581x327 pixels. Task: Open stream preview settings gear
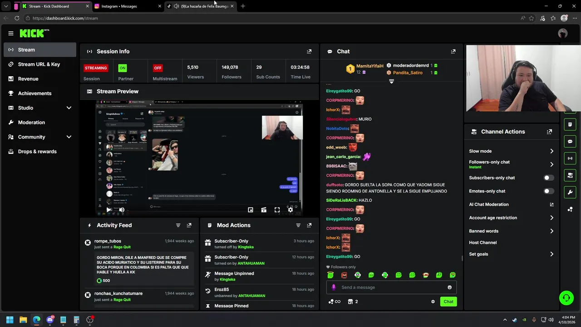[290, 210]
